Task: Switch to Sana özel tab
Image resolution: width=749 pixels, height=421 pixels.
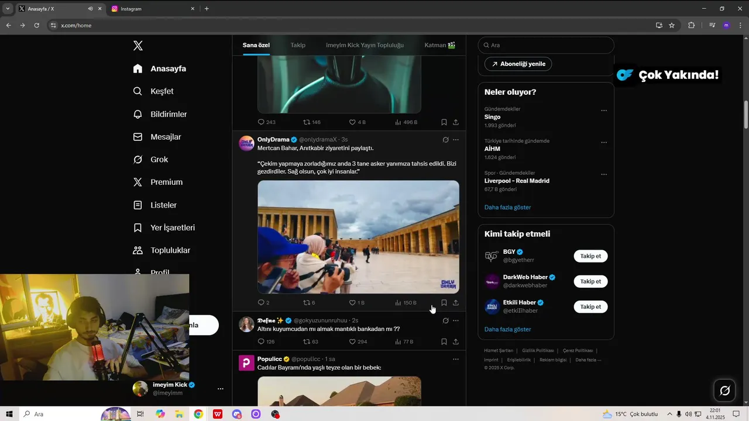Action: tap(256, 45)
